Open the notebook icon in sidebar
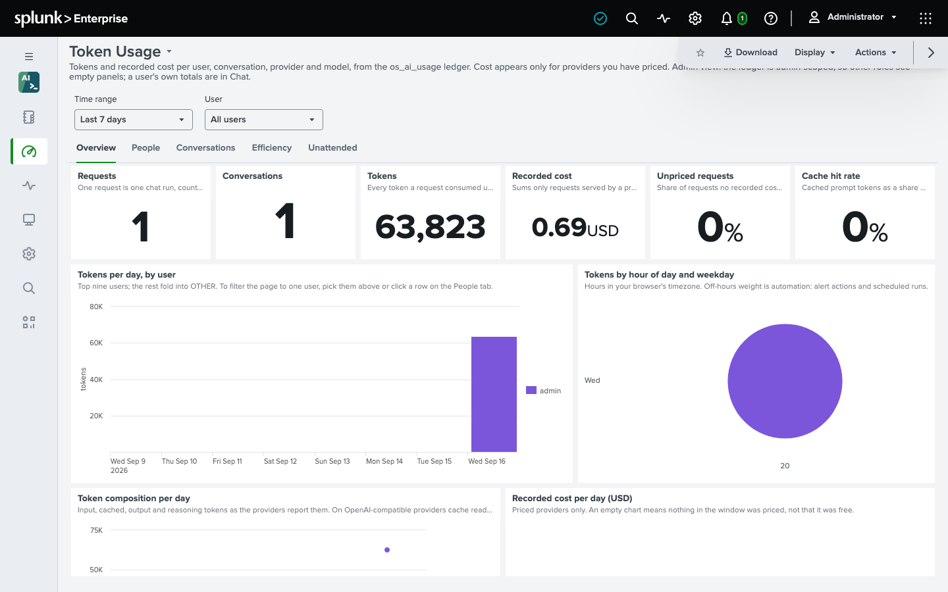Screen dimensions: 948x592 (29, 117)
